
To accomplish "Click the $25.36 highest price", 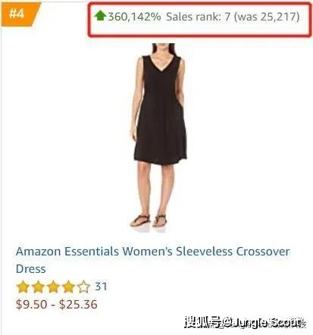I will pyautogui.click(x=78, y=304).
